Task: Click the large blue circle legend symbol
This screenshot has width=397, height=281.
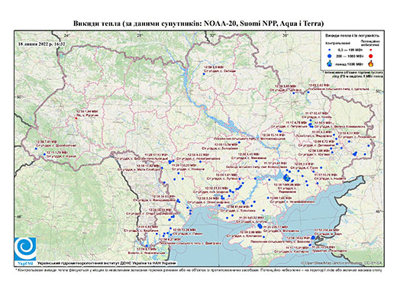Action: click(x=330, y=56)
